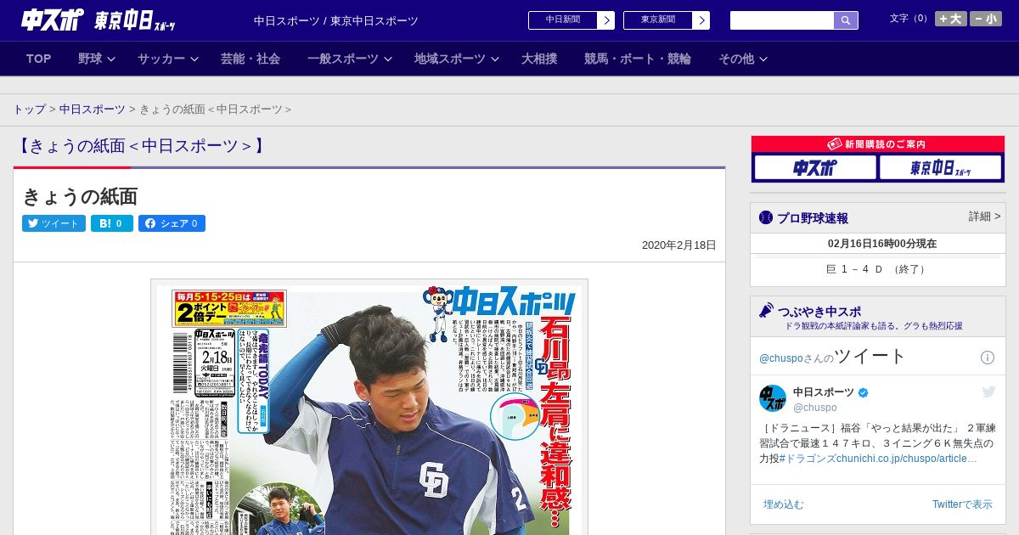
Task: Expand chevron beside その他
Action: click(763, 59)
